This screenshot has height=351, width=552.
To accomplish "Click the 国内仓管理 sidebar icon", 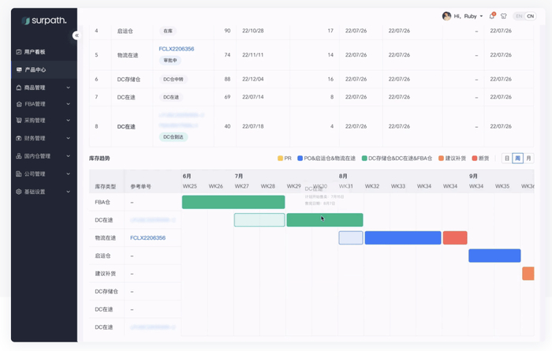I will [19, 156].
